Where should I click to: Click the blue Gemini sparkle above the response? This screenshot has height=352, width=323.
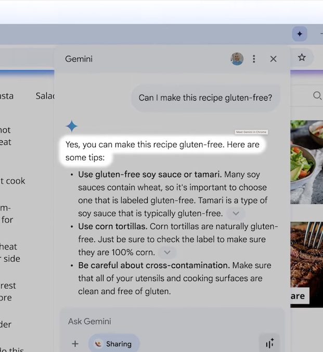coord(72,126)
